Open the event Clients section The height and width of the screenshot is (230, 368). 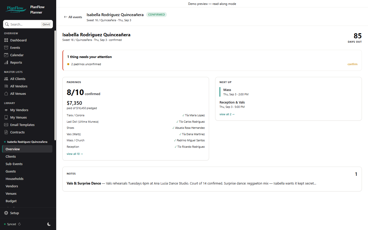tap(27, 156)
